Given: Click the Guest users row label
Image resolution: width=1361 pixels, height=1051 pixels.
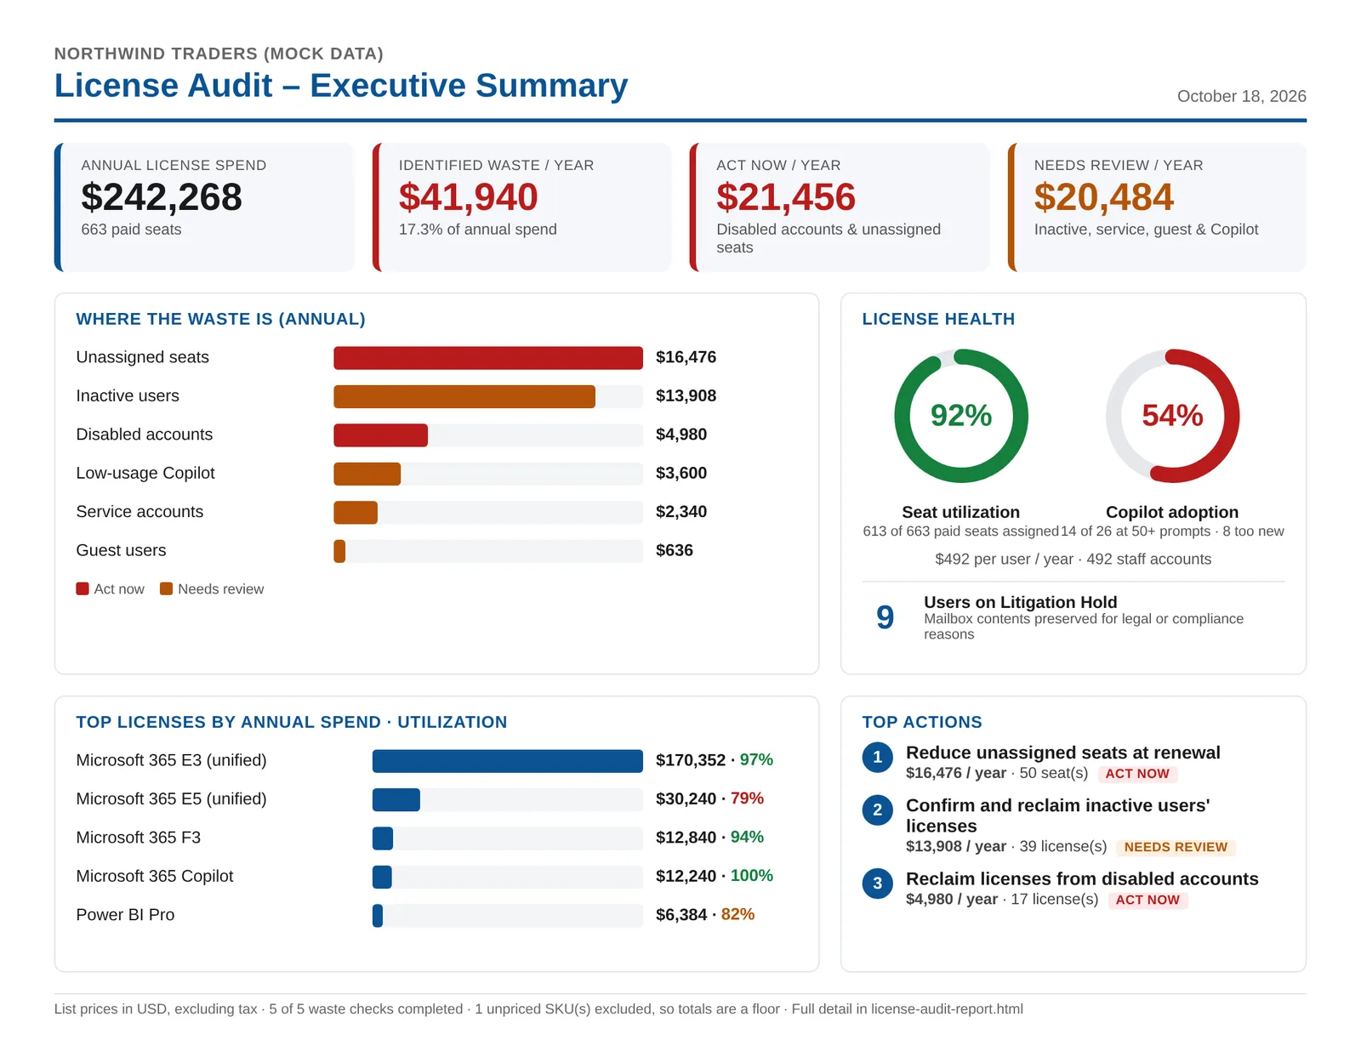Looking at the screenshot, I should point(121,550).
